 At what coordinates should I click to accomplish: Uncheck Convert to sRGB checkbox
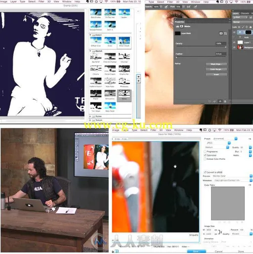[205, 172]
